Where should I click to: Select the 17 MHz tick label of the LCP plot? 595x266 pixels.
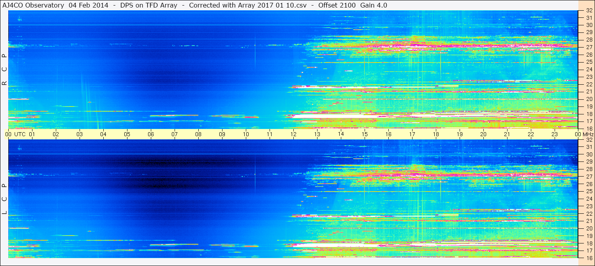coord(589,251)
